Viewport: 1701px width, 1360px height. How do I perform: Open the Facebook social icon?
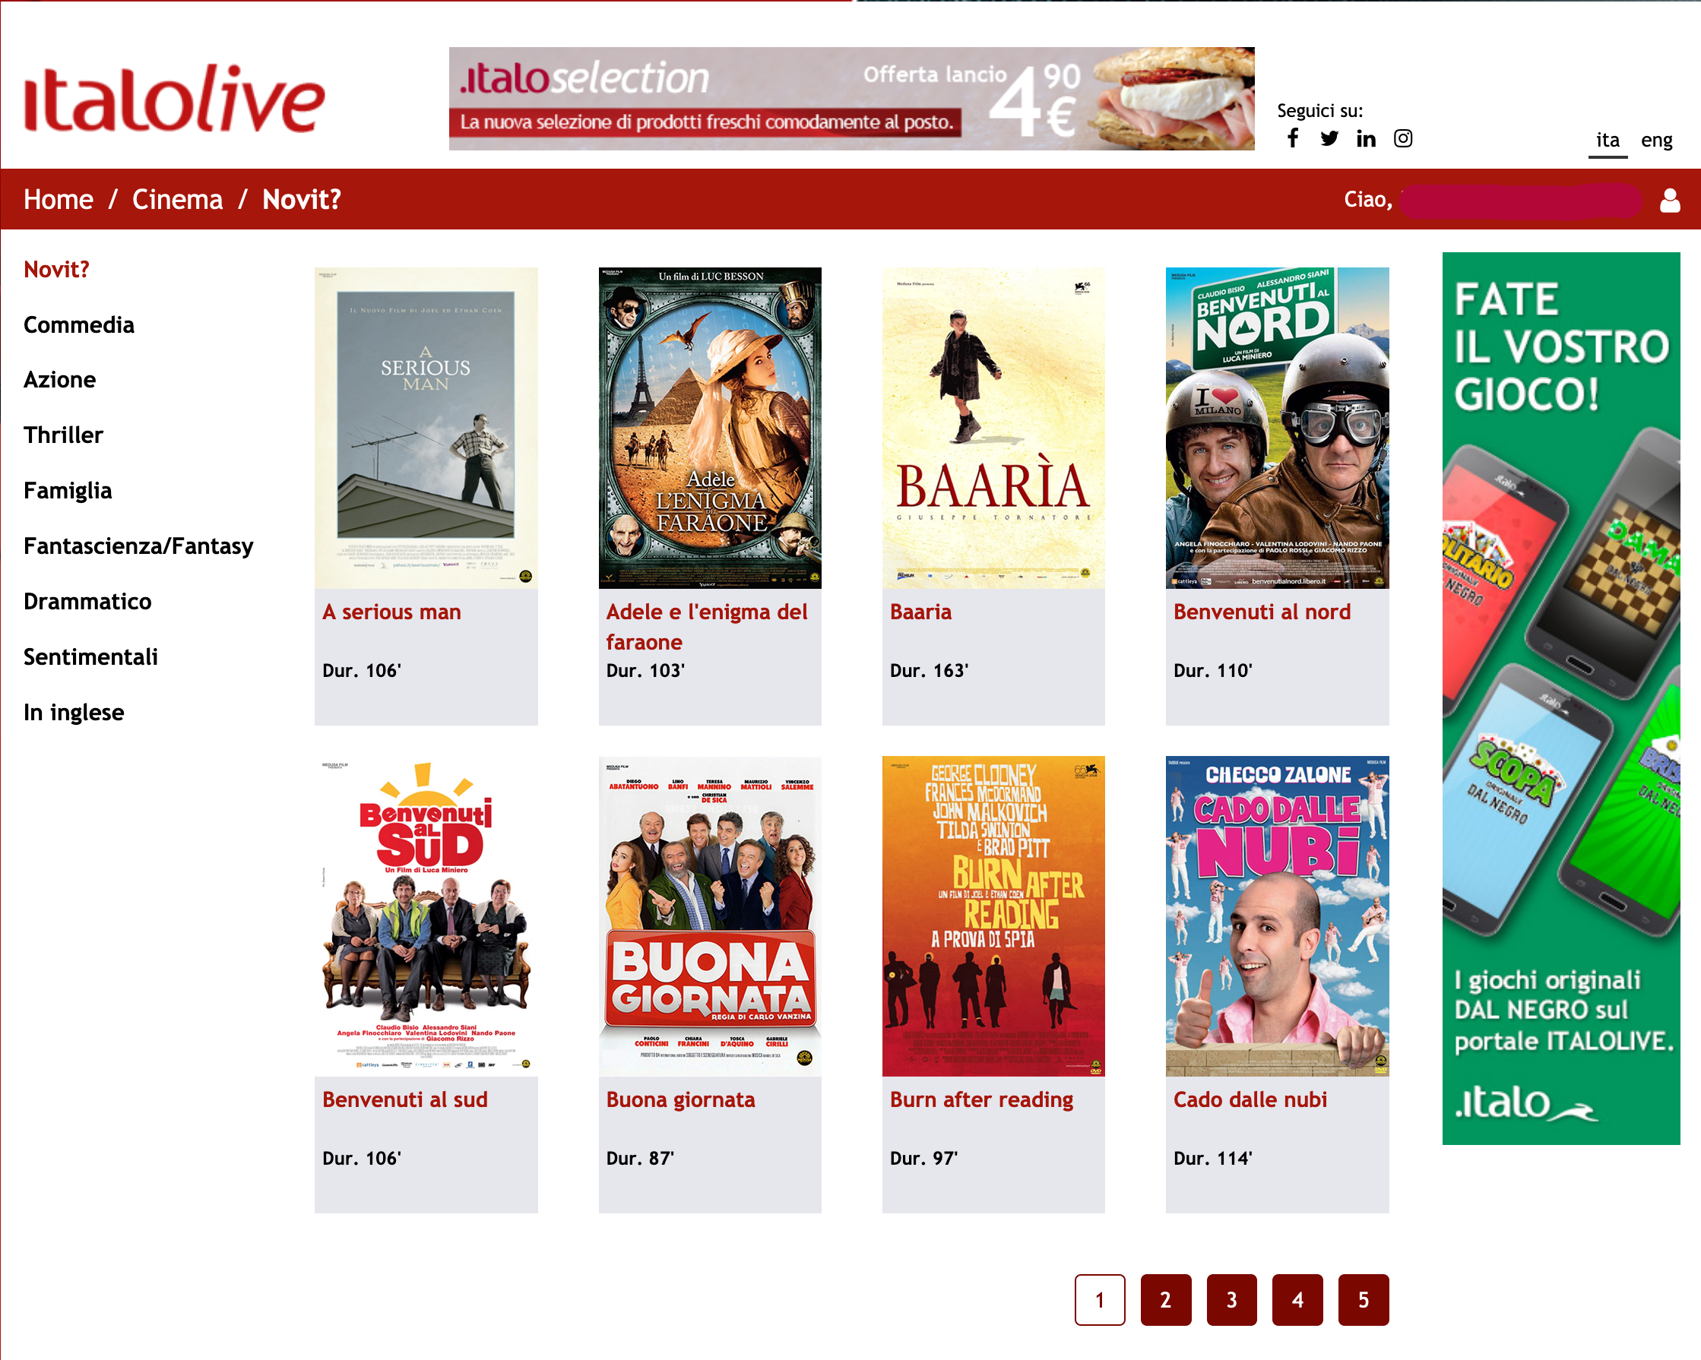tap(1292, 138)
